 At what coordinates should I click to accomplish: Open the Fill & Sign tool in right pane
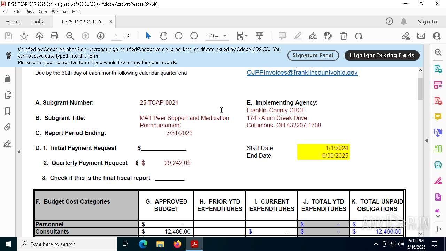point(438,181)
